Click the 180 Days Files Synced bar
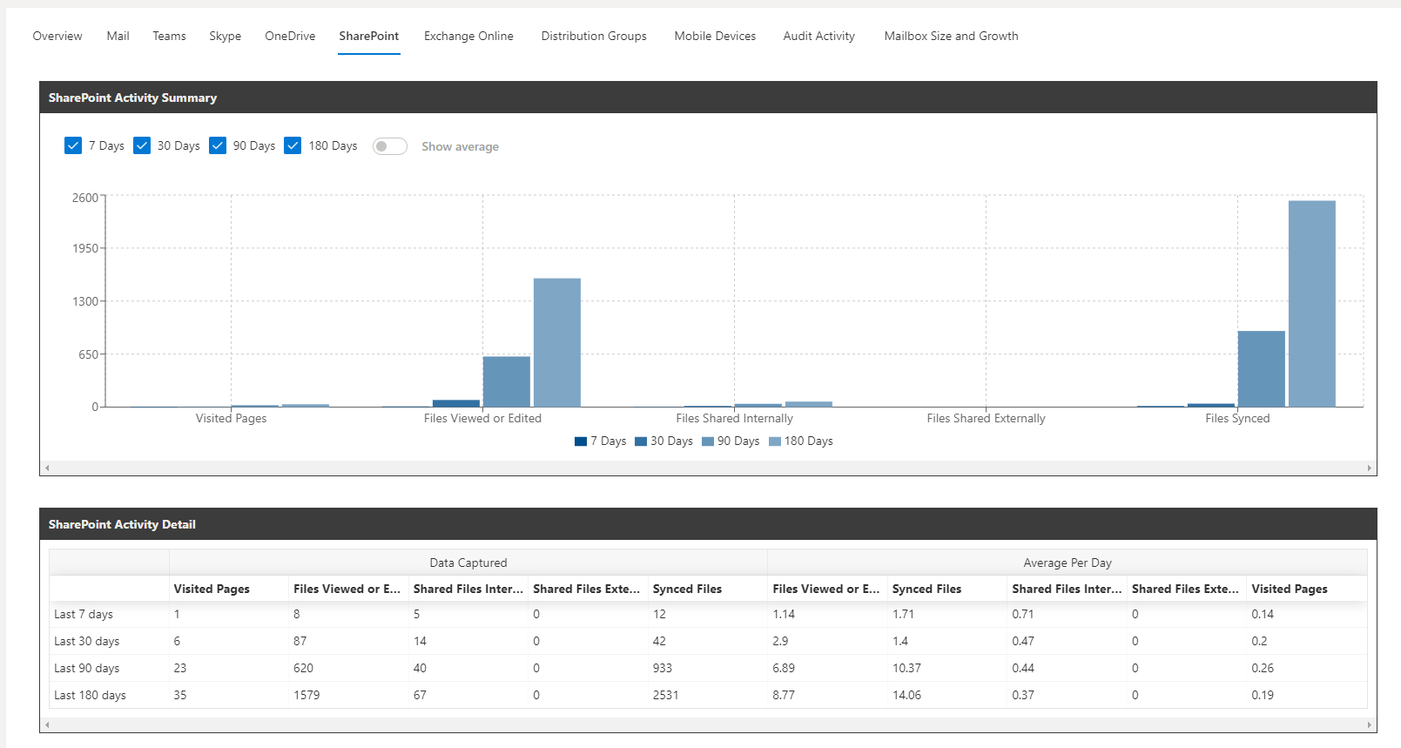1401x748 pixels. click(1311, 303)
